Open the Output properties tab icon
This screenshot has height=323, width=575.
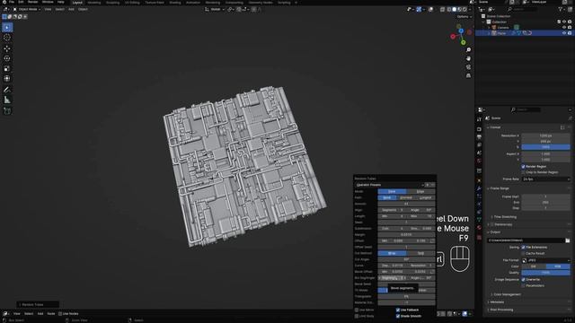click(479, 137)
